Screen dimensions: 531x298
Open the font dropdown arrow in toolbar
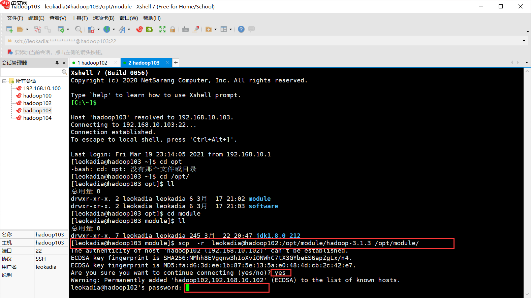129,29
